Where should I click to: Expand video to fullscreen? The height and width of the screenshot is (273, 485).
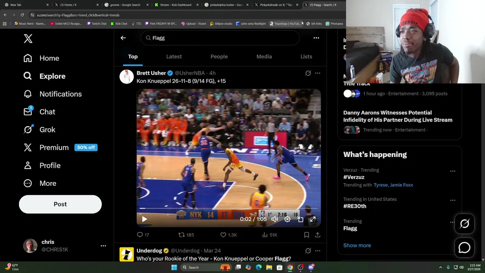click(313, 219)
